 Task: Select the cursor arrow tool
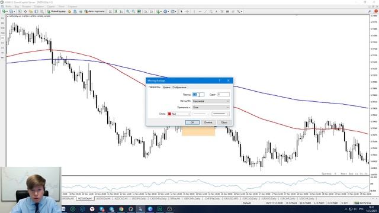182,11
